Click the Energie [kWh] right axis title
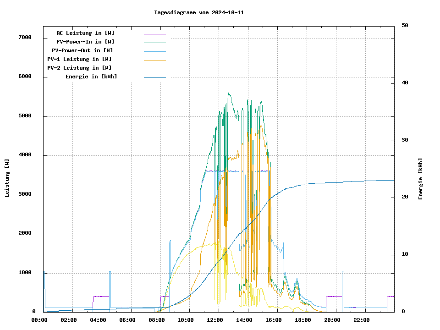 pyautogui.click(x=420, y=179)
